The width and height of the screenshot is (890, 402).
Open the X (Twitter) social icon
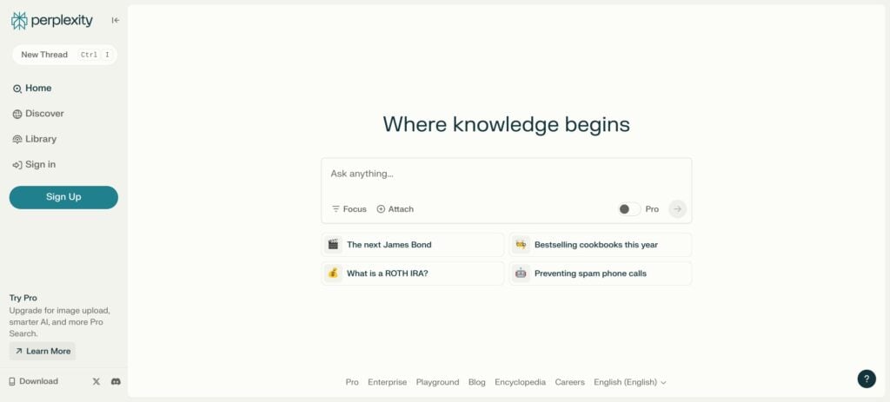click(96, 381)
